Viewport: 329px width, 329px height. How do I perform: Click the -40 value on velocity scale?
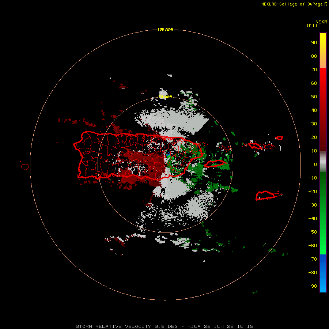tap(313, 219)
